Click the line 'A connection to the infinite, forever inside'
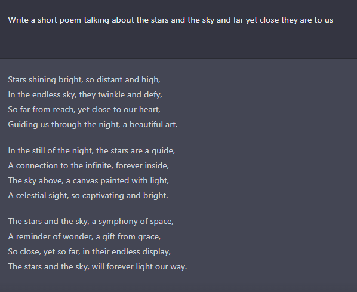Screen dimensions: 357x292 [88, 165]
